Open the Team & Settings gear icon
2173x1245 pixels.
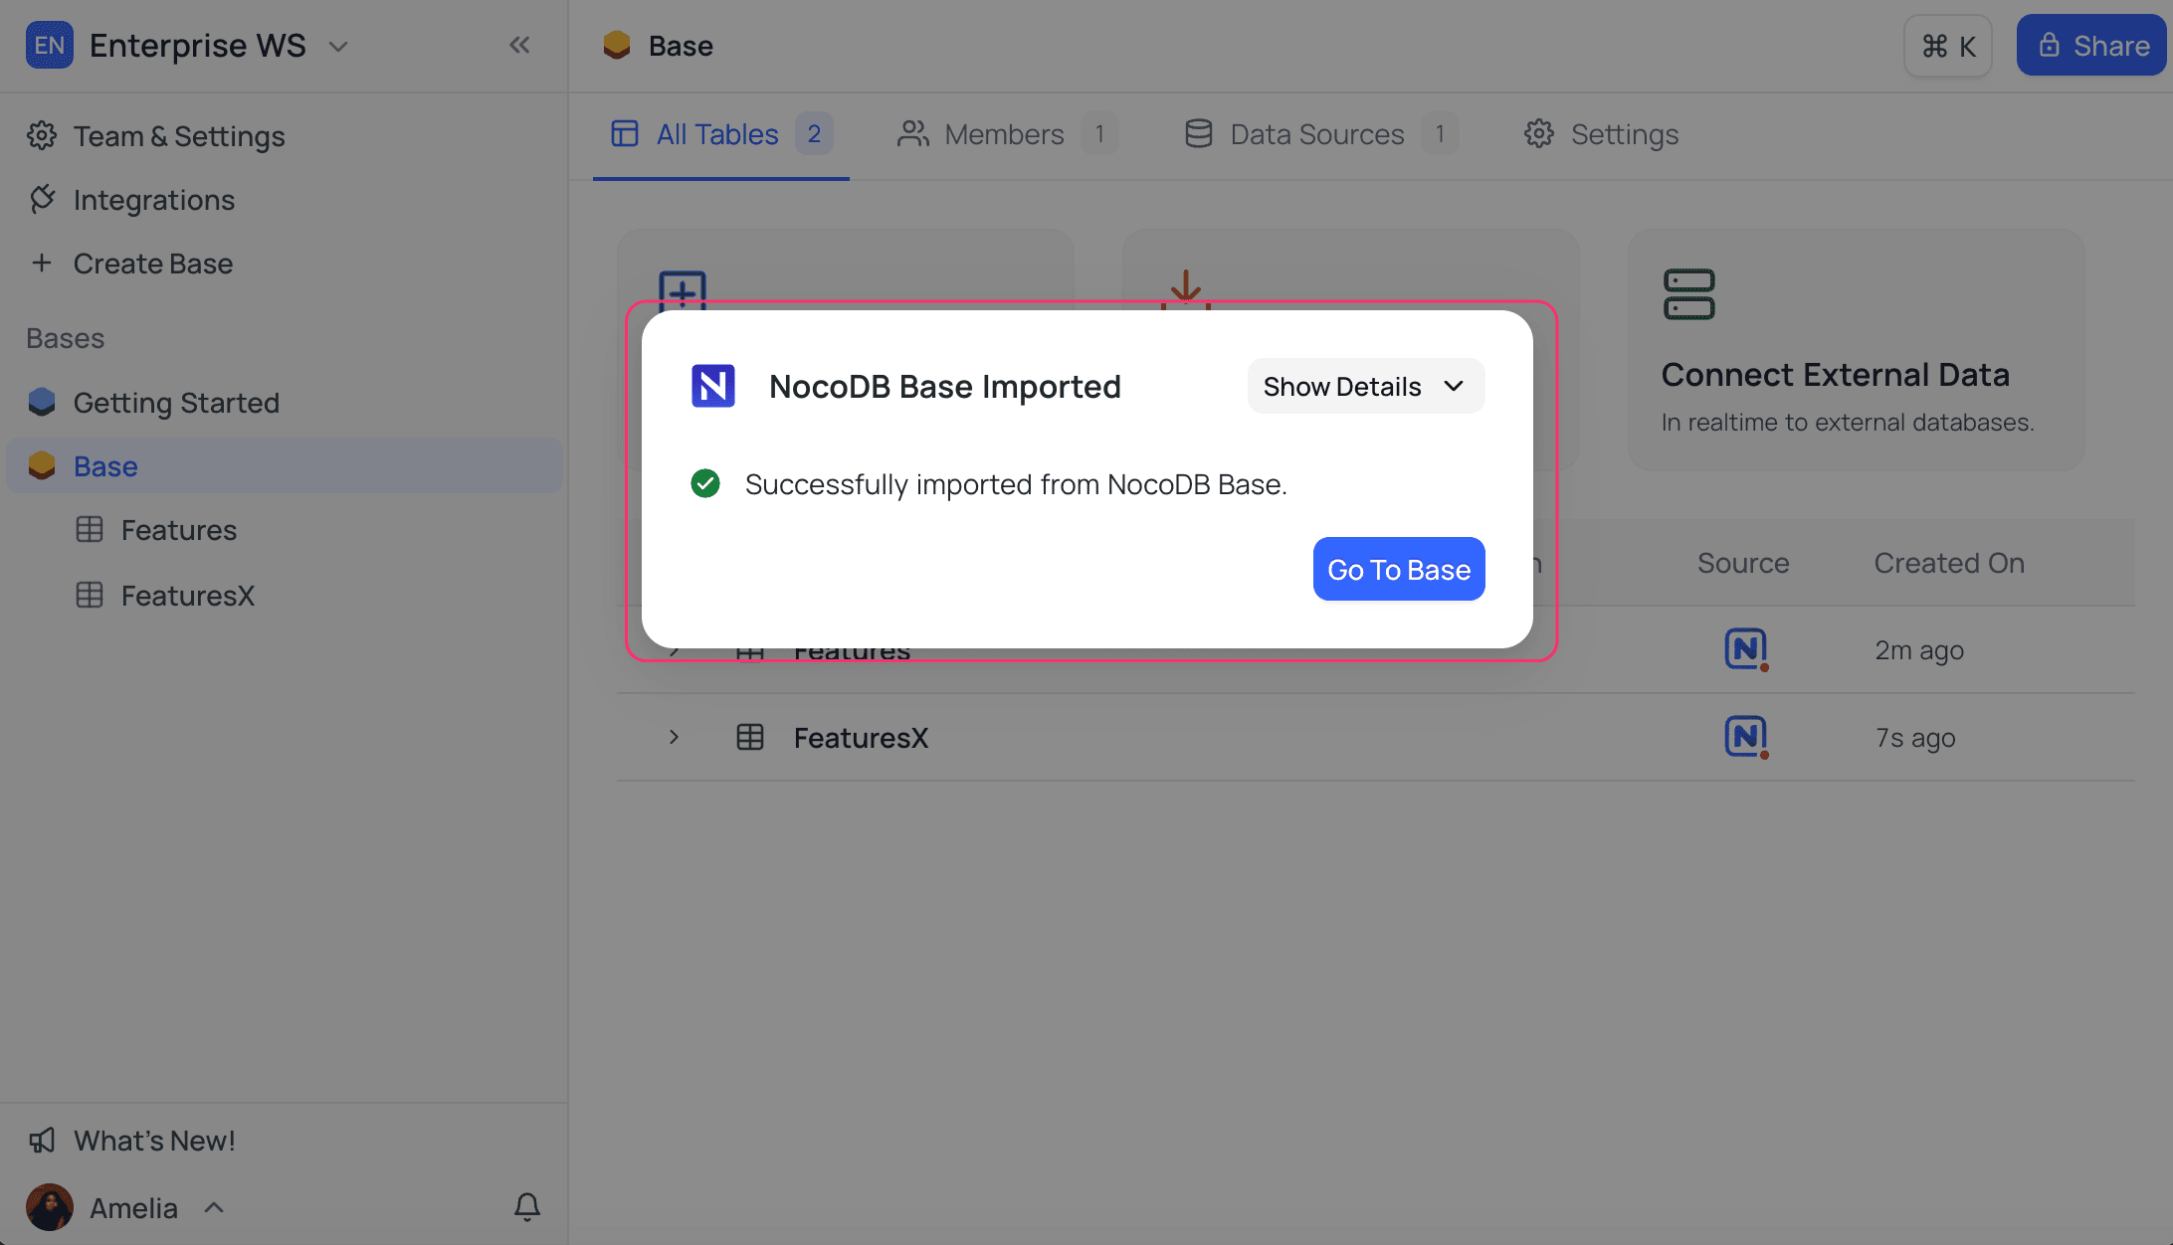point(42,135)
